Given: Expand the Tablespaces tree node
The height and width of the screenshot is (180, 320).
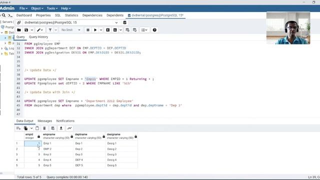Looking at the screenshot, I should (x=2, y=53).
